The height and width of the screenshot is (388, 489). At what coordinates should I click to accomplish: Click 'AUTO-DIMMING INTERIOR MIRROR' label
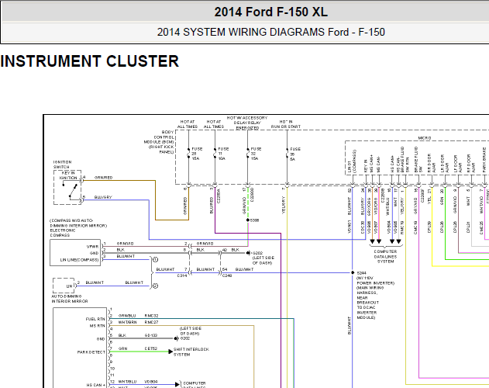70,299
